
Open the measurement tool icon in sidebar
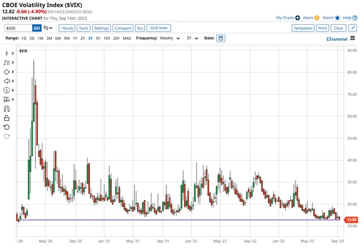[7, 100]
